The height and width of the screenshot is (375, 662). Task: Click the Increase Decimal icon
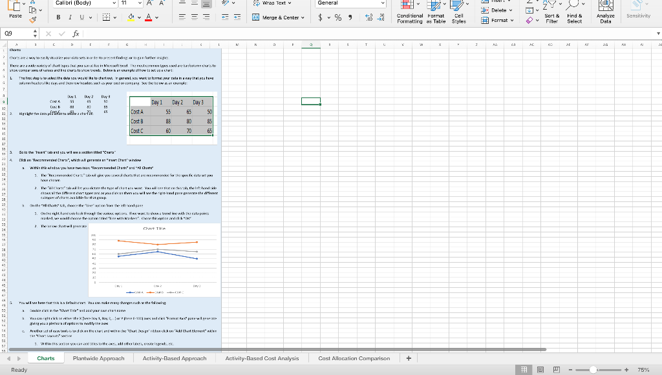tap(368, 17)
